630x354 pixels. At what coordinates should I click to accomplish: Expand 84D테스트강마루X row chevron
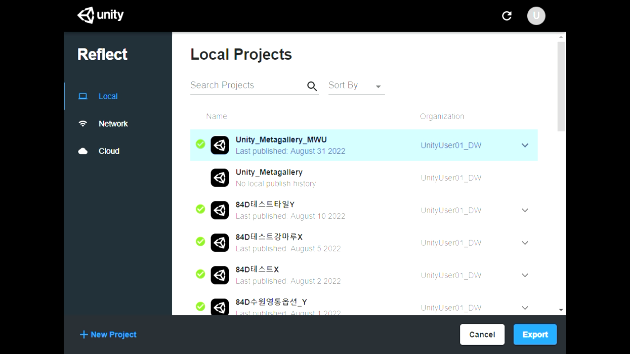(525, 243)
